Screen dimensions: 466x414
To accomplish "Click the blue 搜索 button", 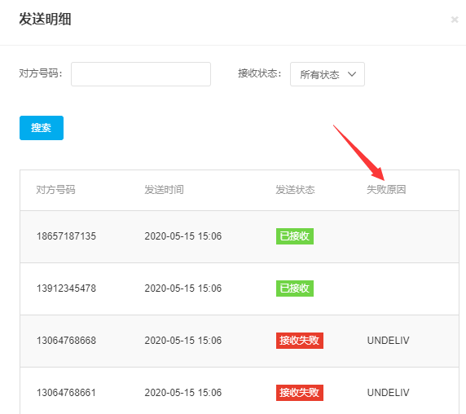I will (x=42, y=128).
